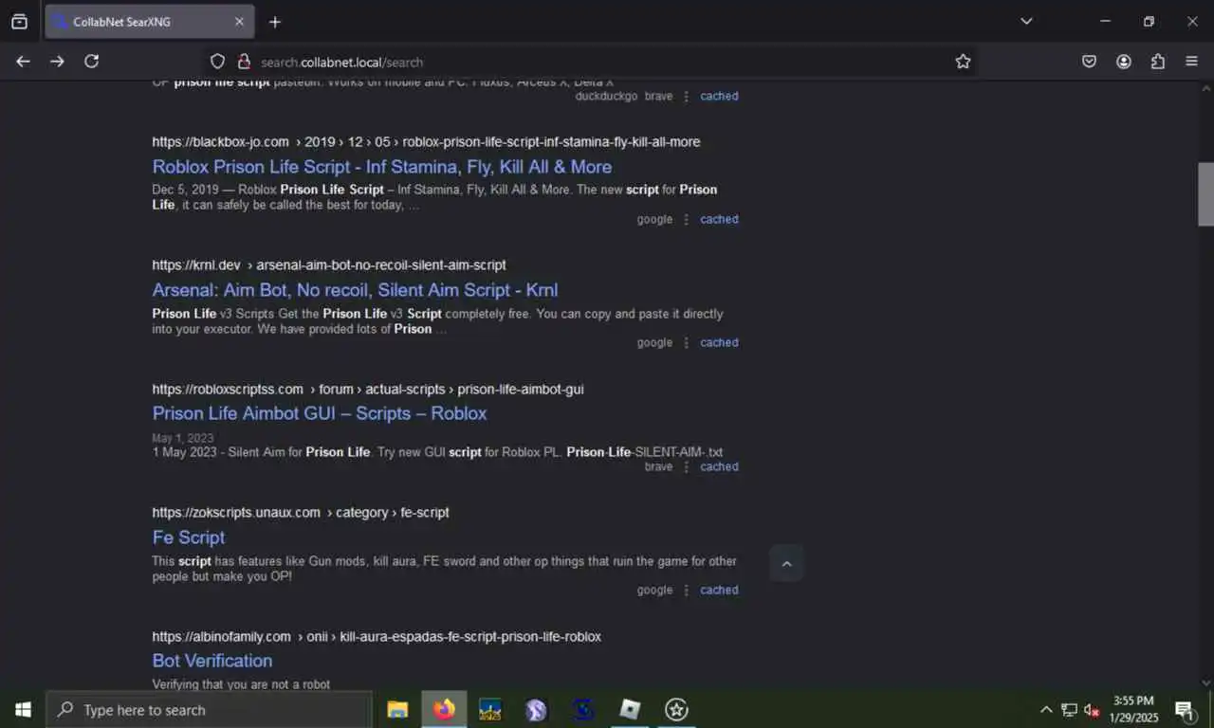Viewport: 1214px width, 728px height.
Task: Open the Fe Script result
Action: point(189,537)
